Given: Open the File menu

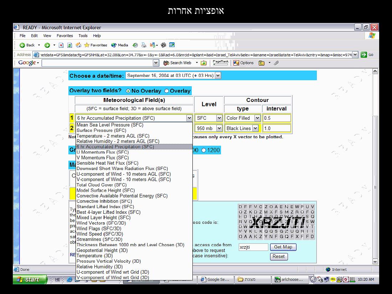Looking at the screenshot, I should click(x=22, y=36).
